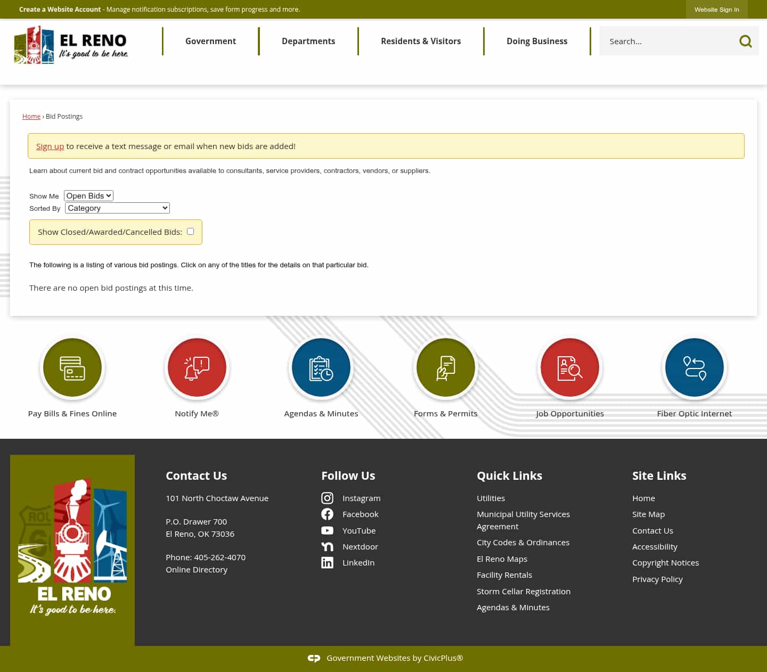
Task: Open the Agendas & Minutes clipboard icon
Action: pyautogui.click(x=321, y=367)
